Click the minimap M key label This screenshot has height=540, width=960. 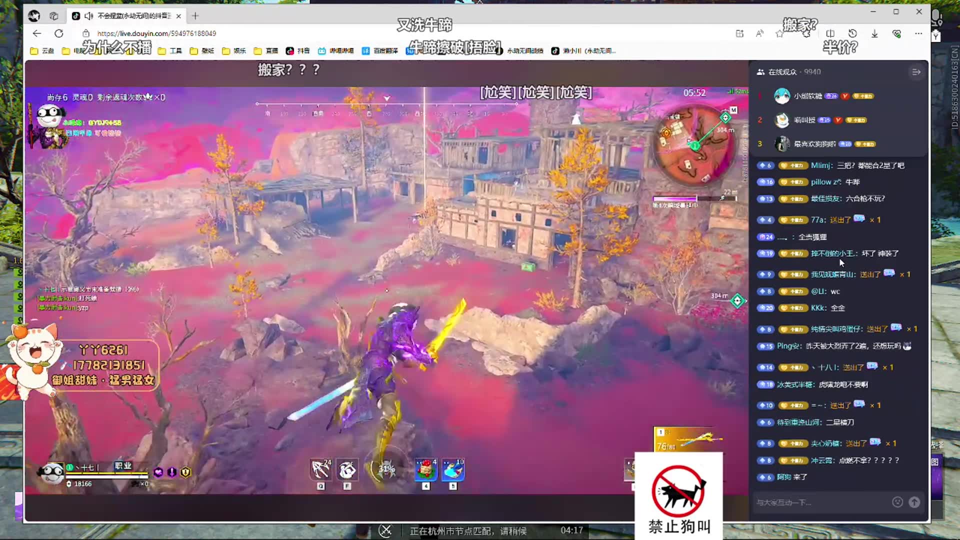point(733,110)
